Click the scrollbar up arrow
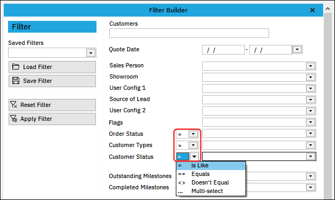Viewport: 335px width, 200px height. (327, 9)
